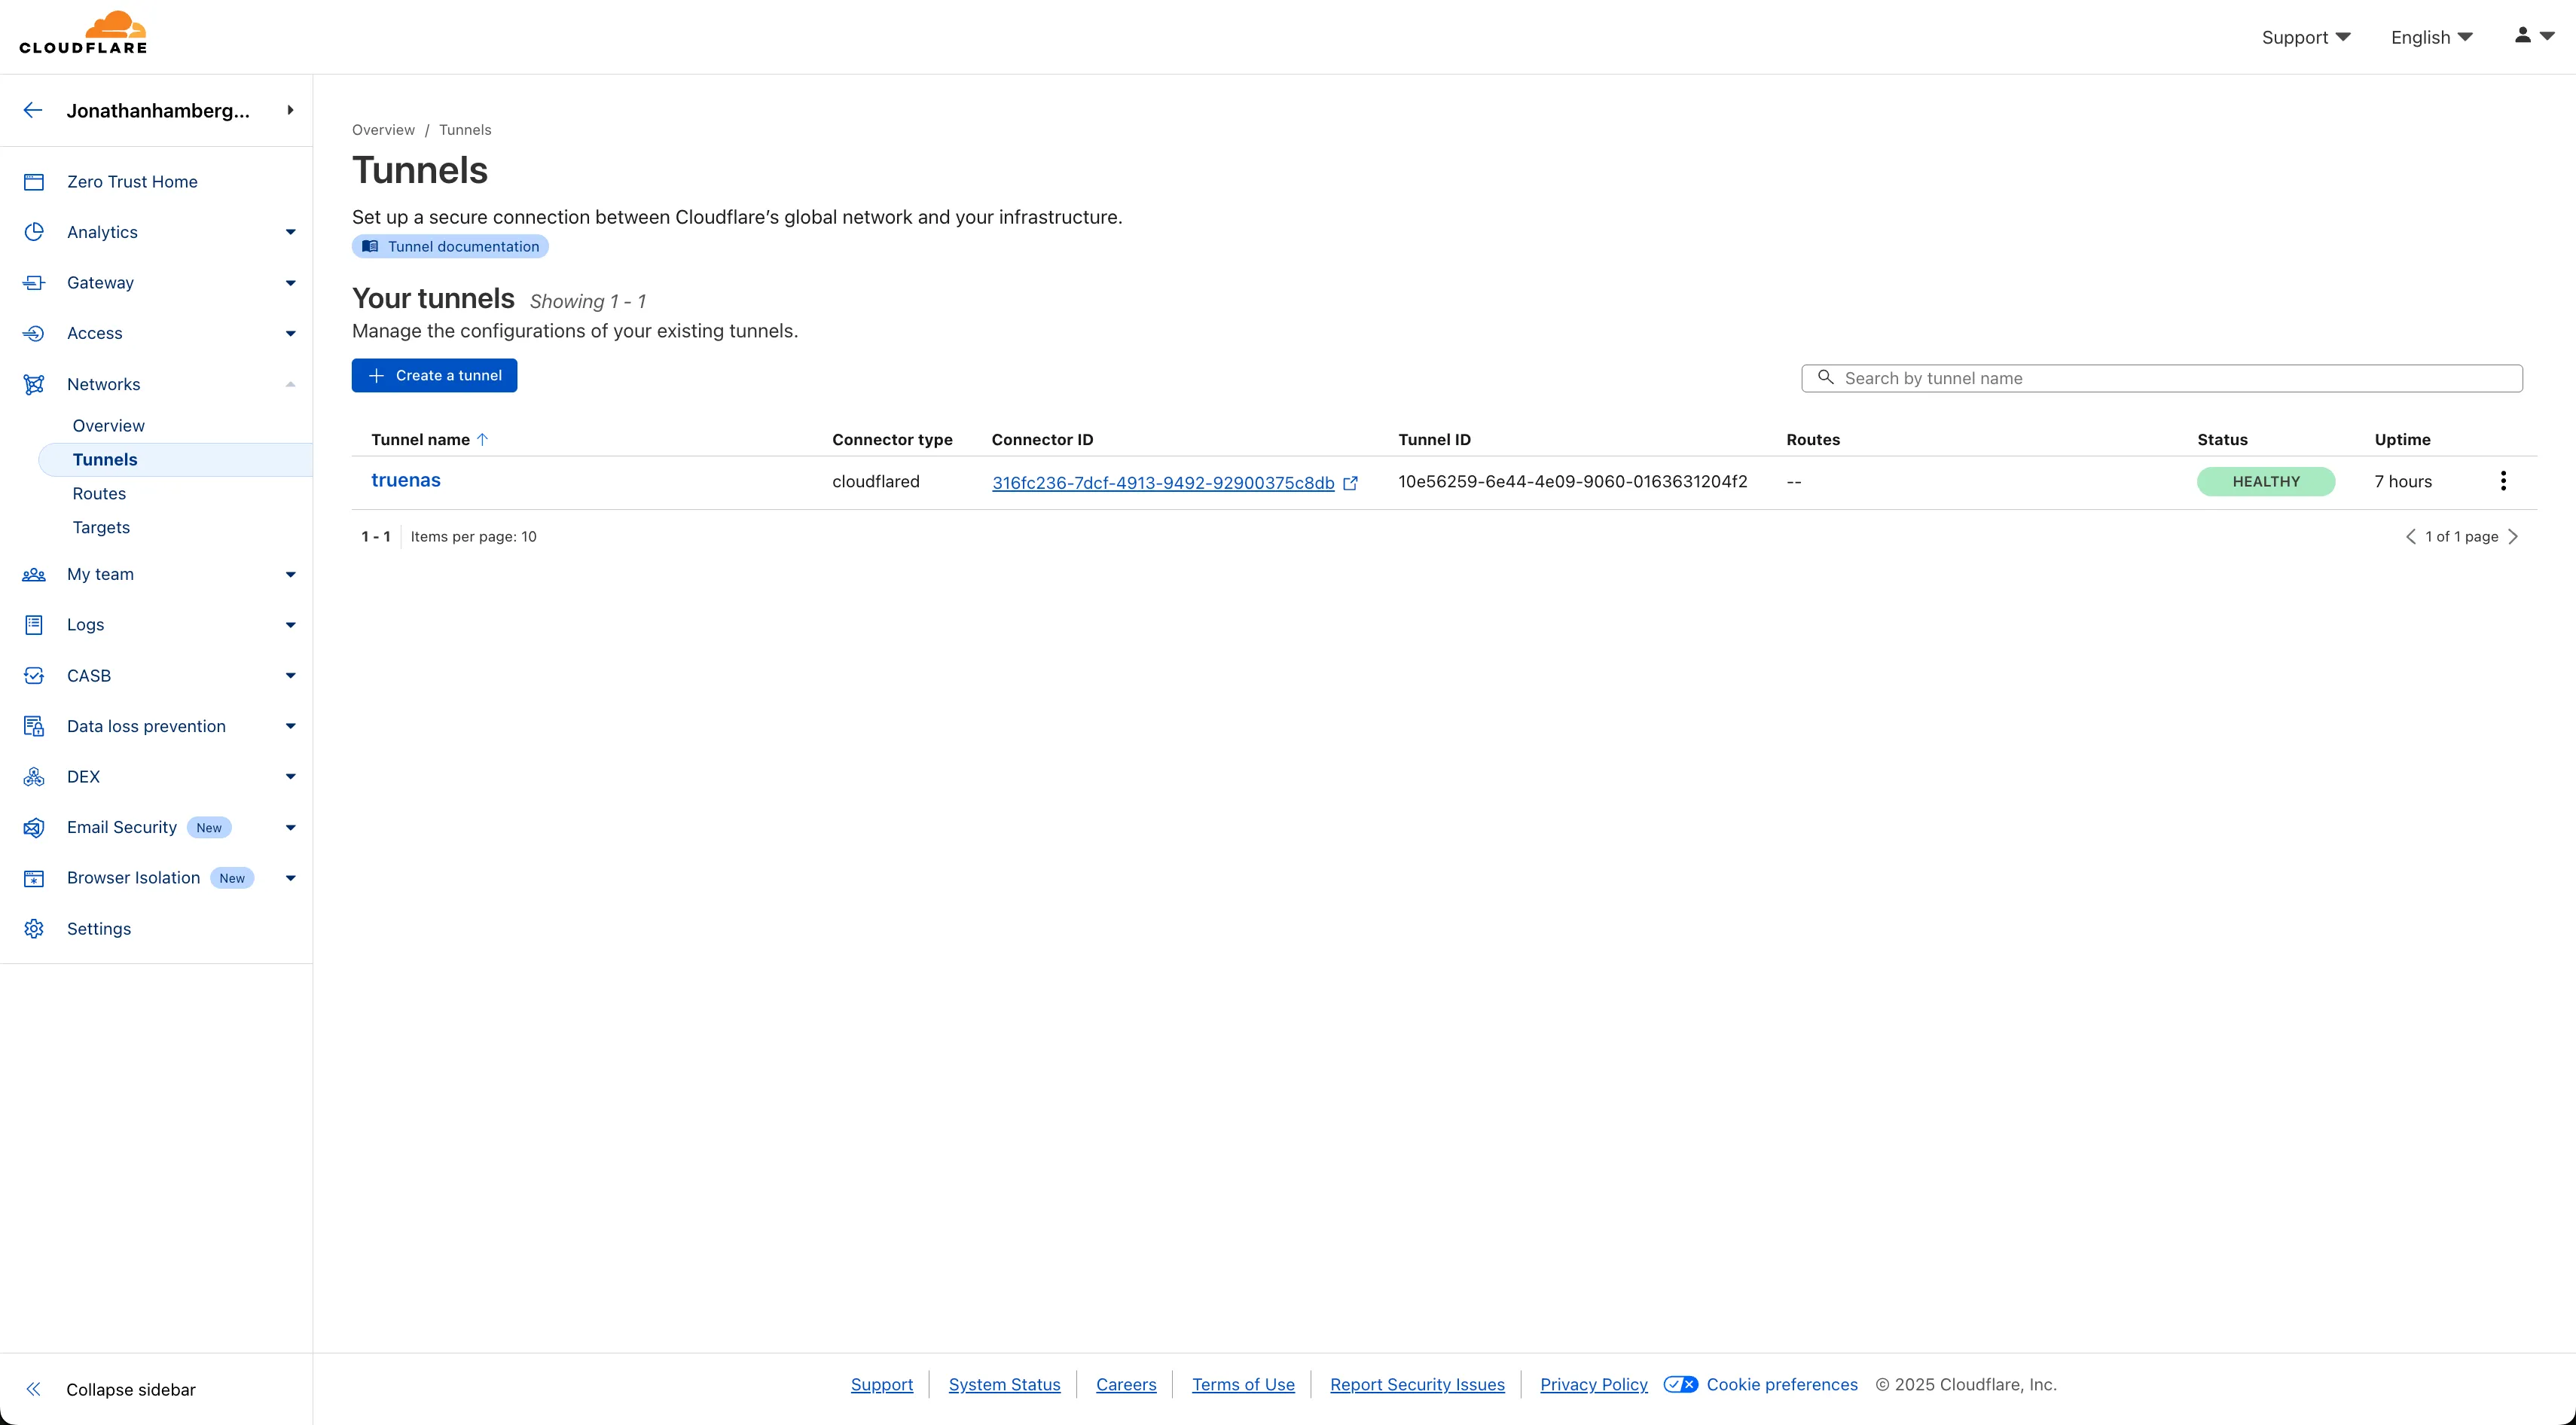
Task: Click the Status column header
Action: click(2222, 440)
